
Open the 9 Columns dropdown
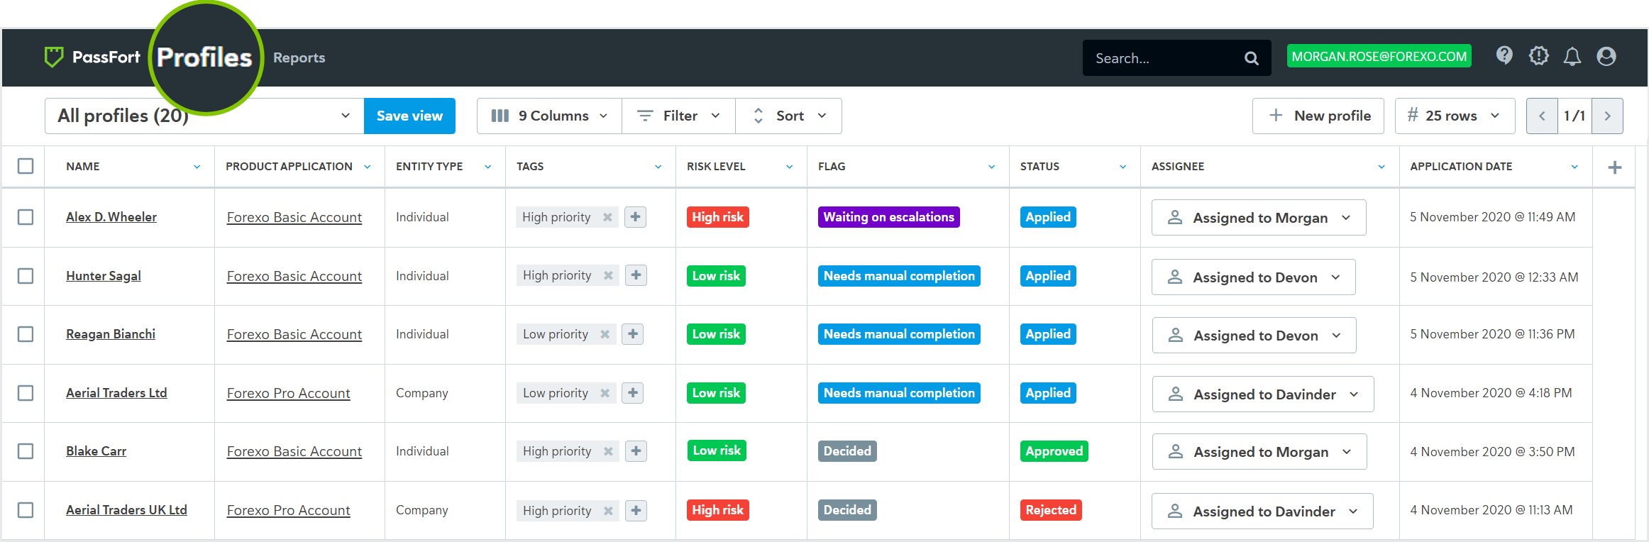[549, 116]
